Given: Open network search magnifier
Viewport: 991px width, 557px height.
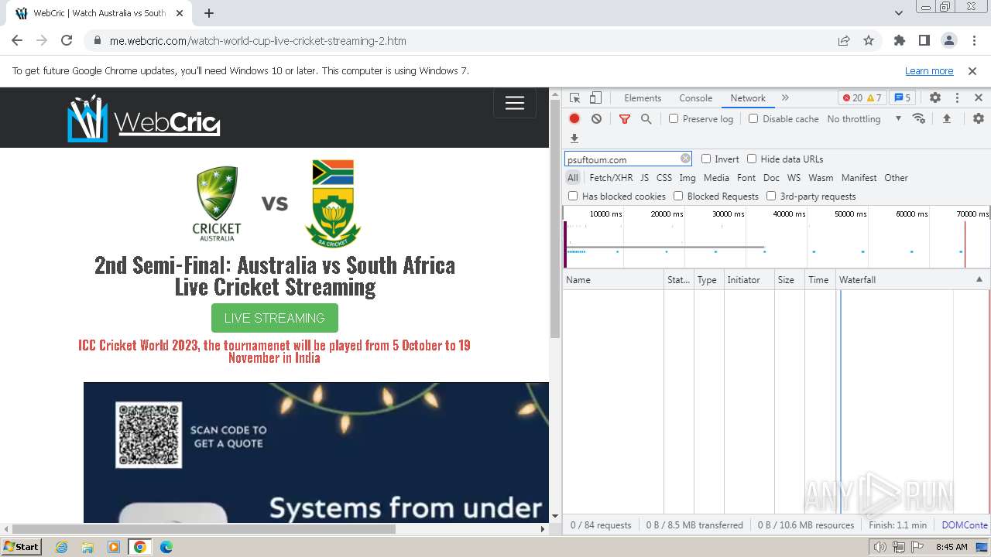Looking at the screenshot, I should [x=646, y=118].
